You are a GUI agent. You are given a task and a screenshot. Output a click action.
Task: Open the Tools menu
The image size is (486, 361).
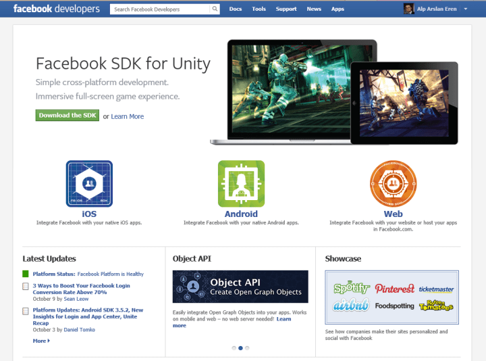(259, 9)
